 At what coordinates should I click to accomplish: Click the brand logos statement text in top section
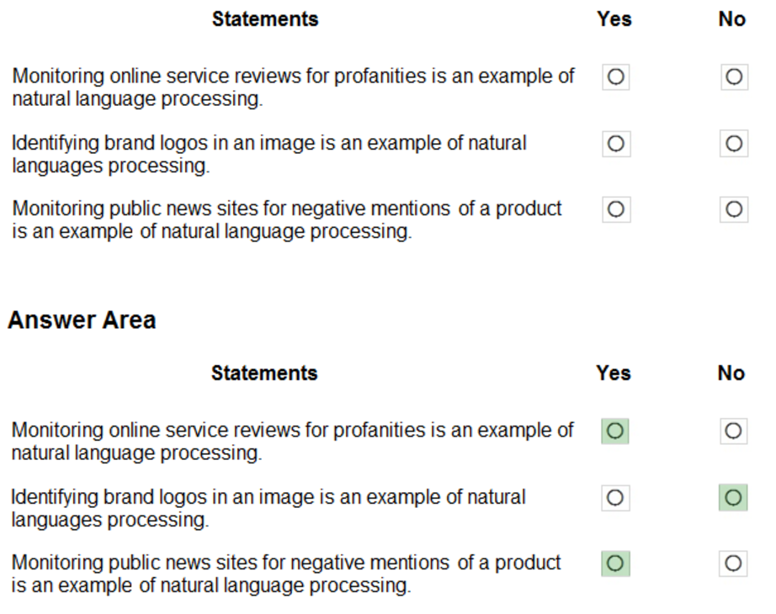tap(269, 154)
